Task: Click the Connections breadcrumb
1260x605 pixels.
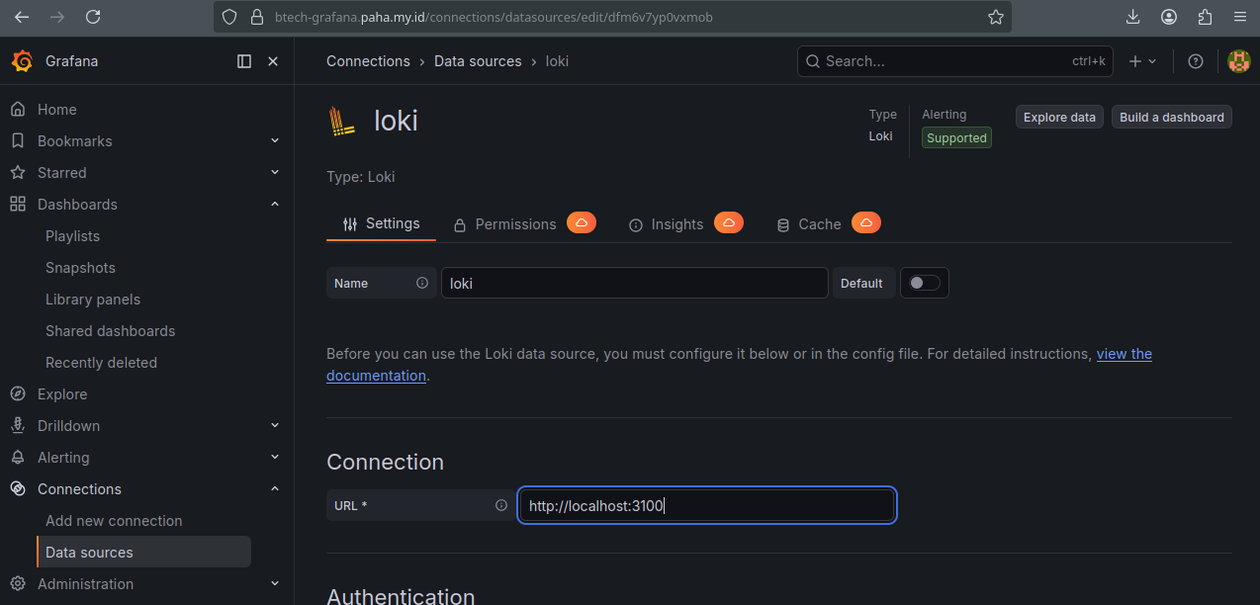Action: [x=368, y=61]
